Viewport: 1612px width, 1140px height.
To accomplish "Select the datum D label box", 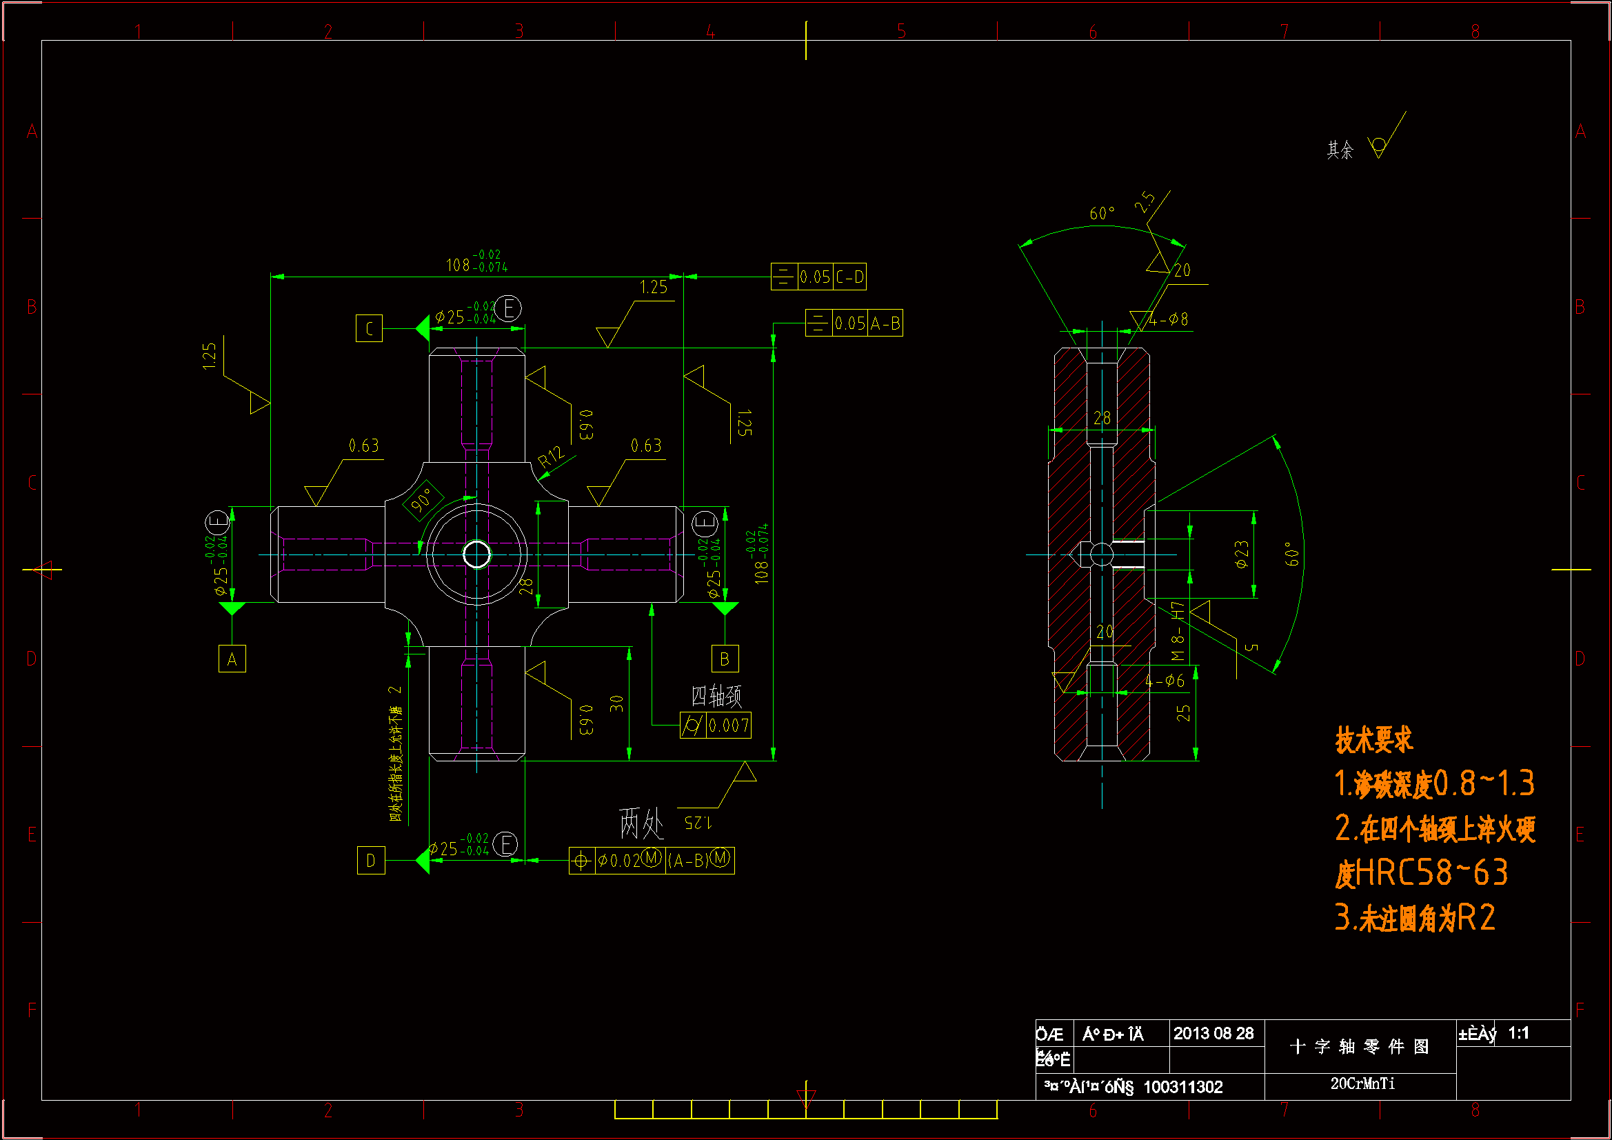I will [x=371, y=861].
